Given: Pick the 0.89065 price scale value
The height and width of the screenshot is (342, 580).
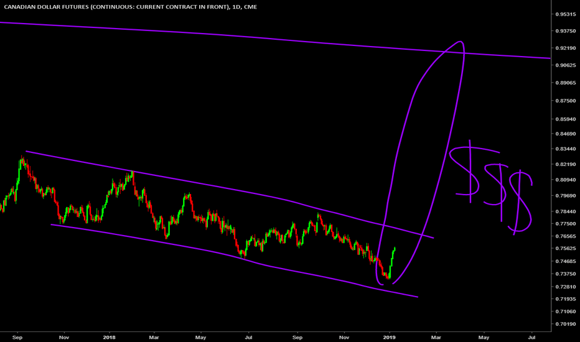Looking at the screenshot, I should (566, 83).
